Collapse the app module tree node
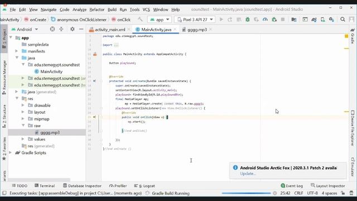Image resolution: width=357 pixels, height=201 pixels. click(11, 37)
